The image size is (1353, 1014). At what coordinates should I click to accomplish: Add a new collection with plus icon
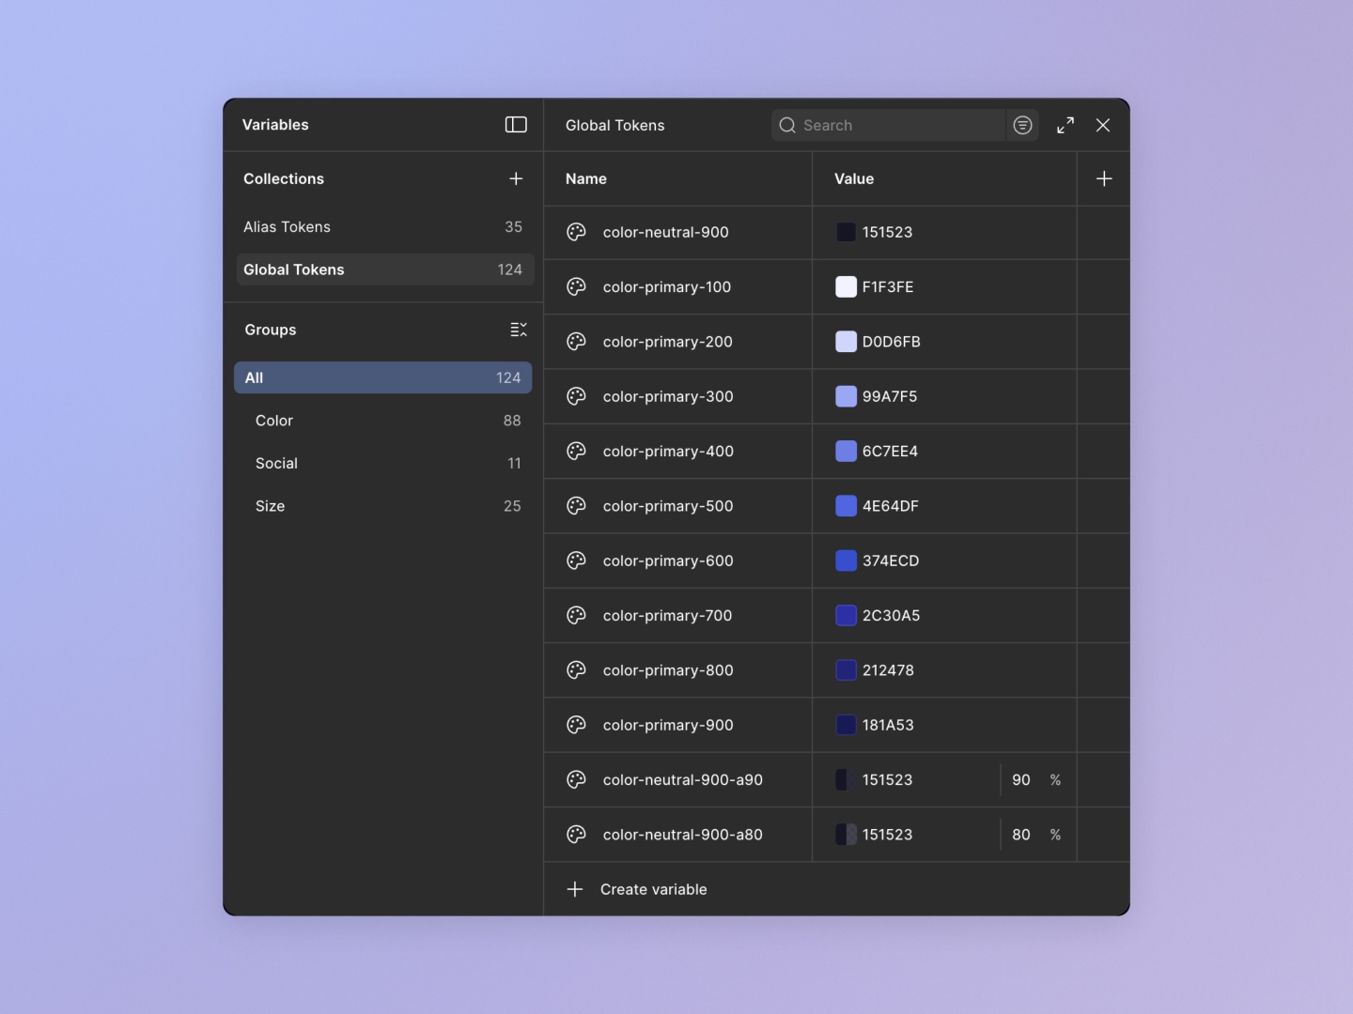pyautogui.click(x=516, y=178)
